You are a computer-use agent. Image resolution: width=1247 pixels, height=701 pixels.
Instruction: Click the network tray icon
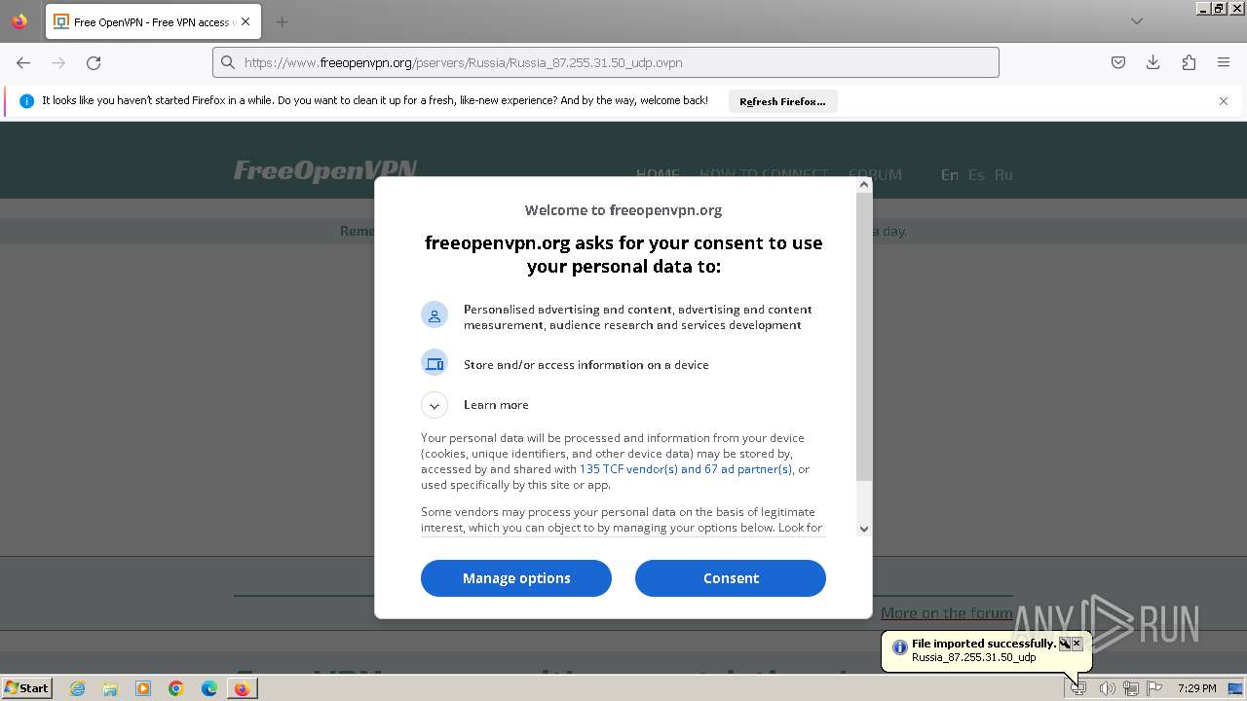click(x=1131, y=688)
